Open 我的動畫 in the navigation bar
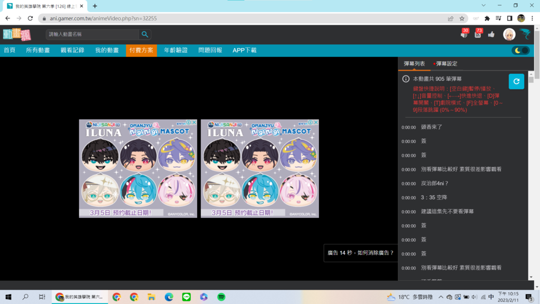This screenshot has width=540, height=304. point(107,50)
